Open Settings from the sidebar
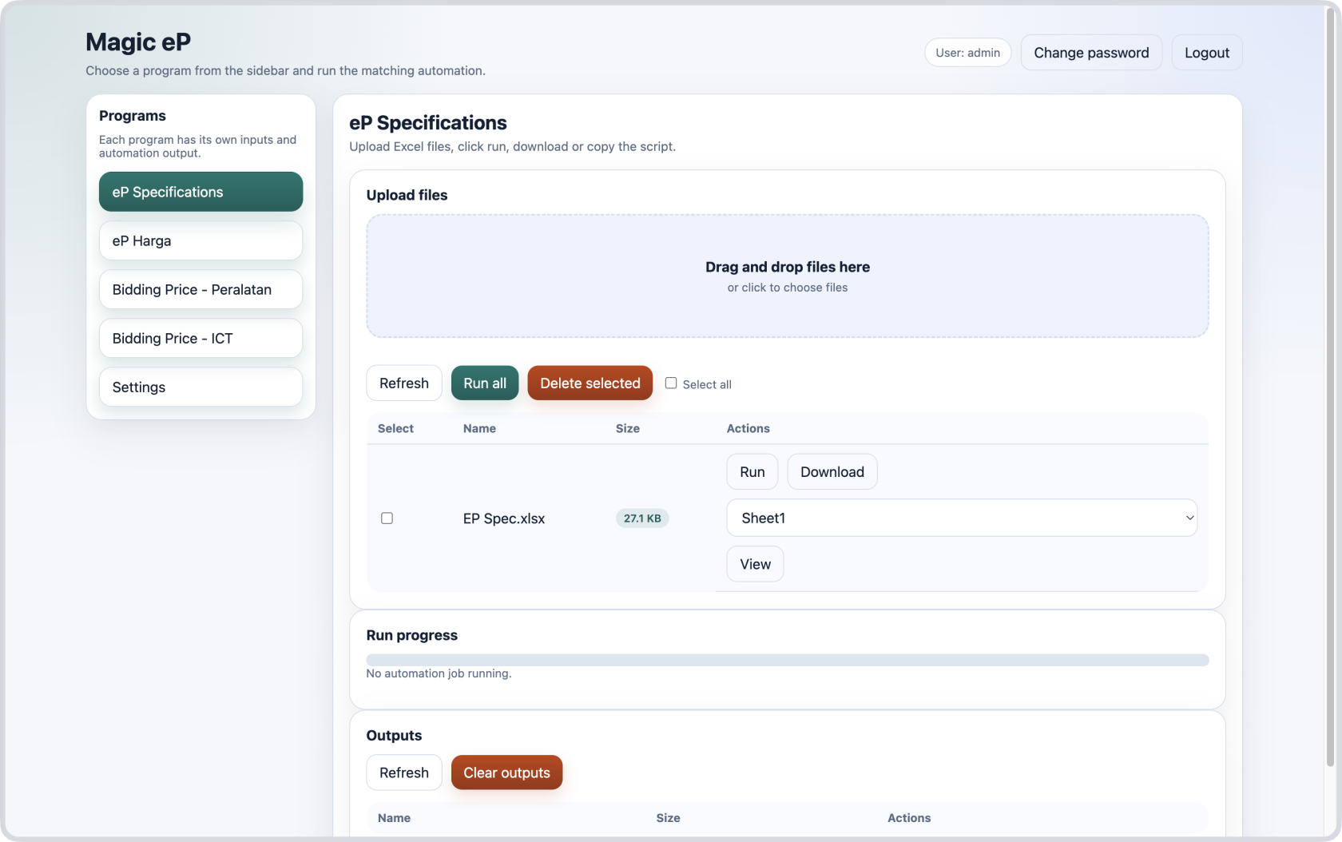The width and height of the screenshot is (1342, 842). coord(201,387)
